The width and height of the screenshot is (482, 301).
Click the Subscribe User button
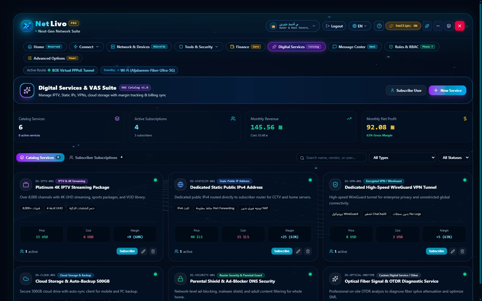point(406,90)
